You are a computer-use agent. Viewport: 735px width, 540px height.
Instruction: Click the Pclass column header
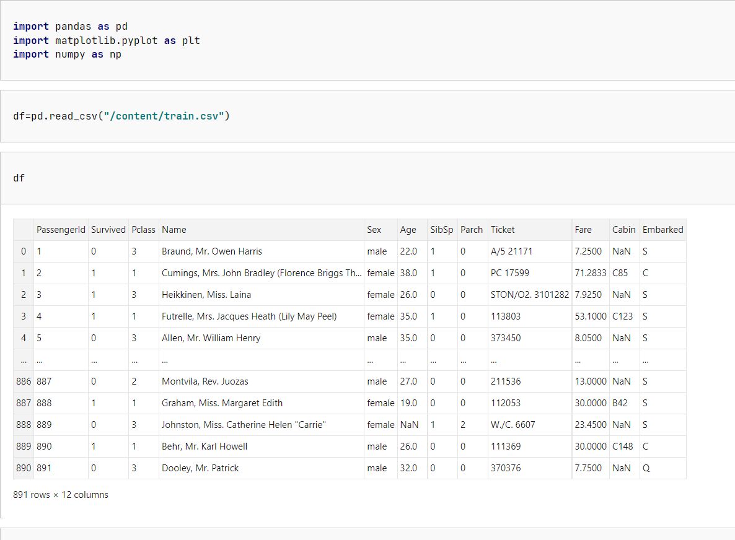143,230
